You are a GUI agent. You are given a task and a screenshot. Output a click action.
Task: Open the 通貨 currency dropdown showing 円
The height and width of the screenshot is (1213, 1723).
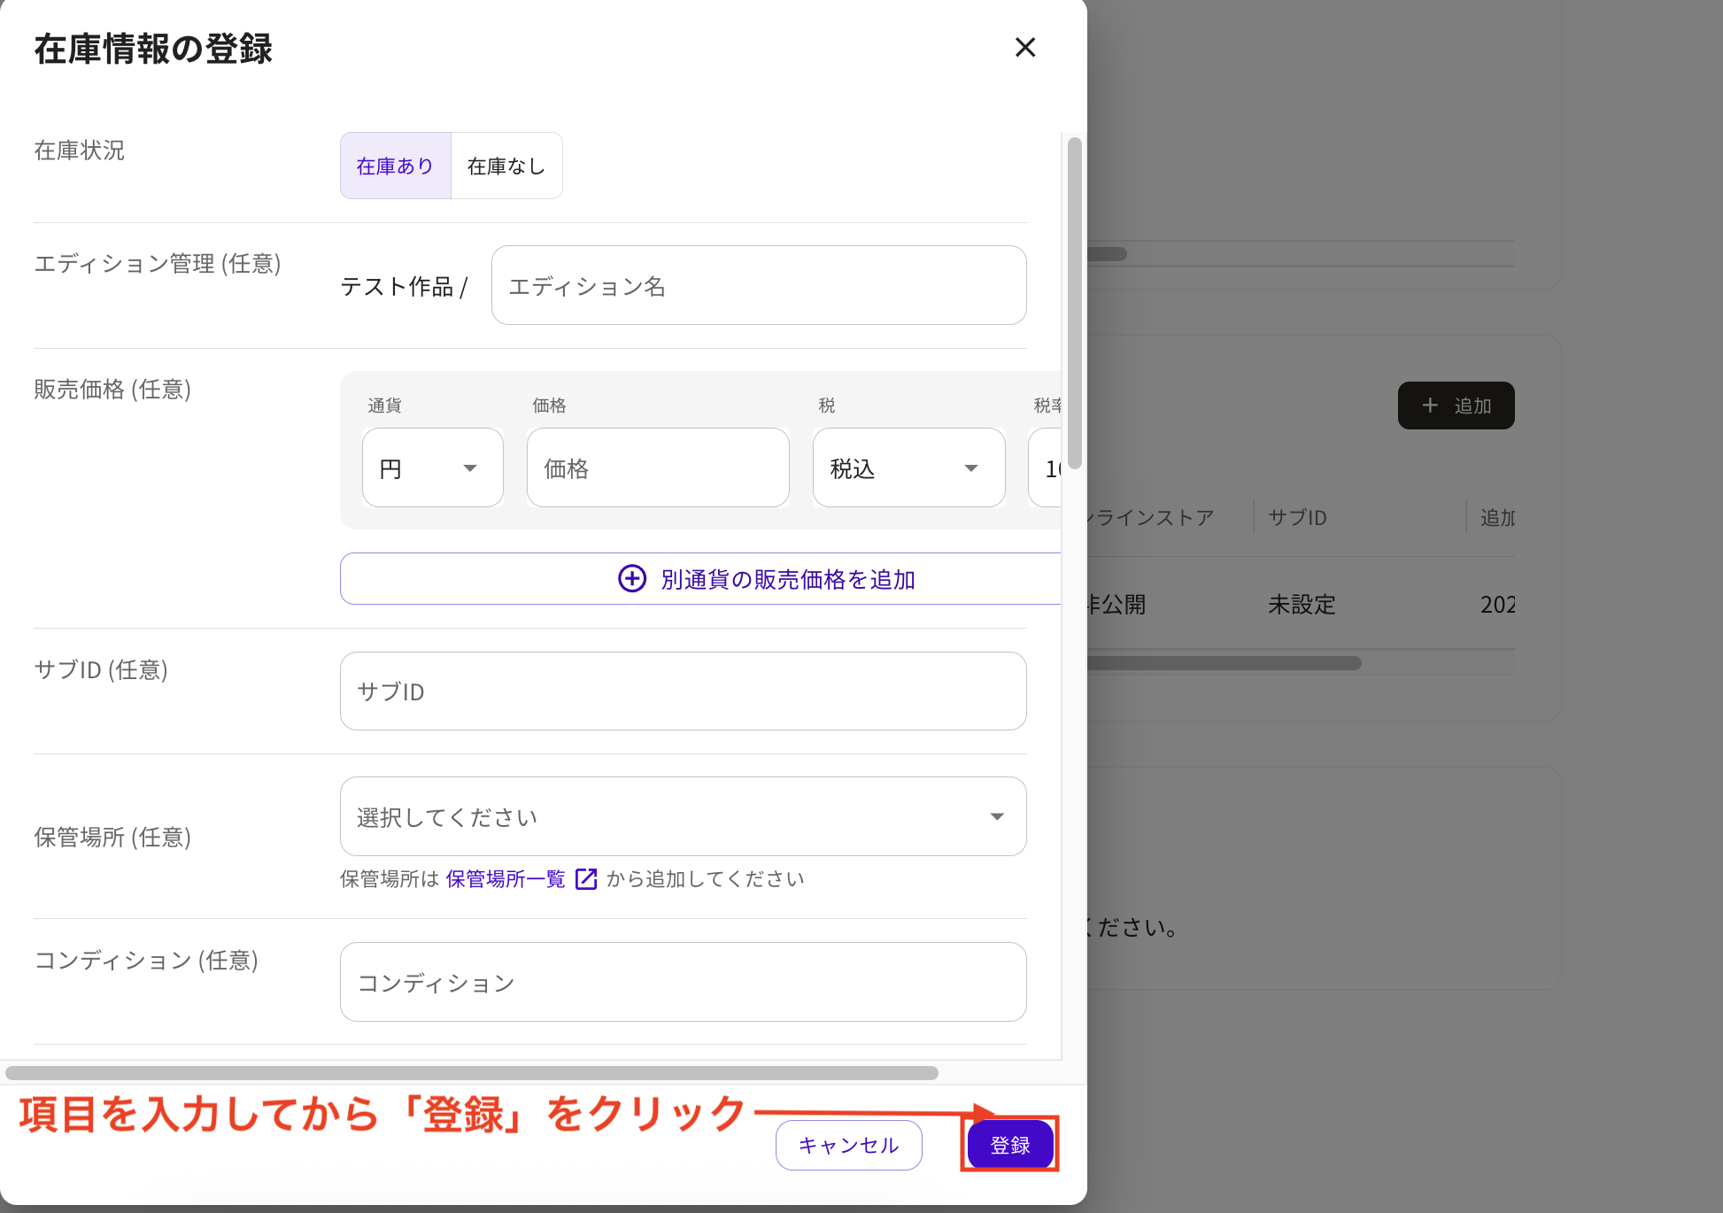click(432, 467)
